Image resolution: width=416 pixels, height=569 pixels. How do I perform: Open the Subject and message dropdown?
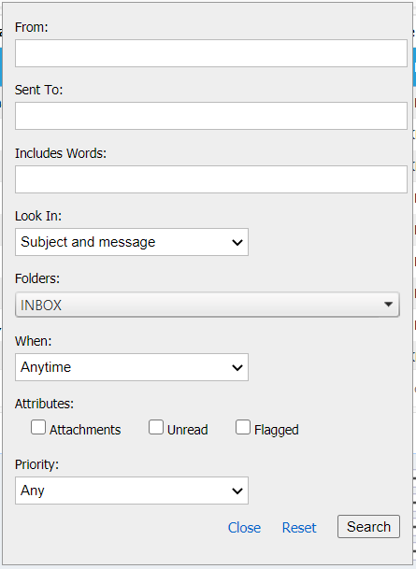click(132, 242)
